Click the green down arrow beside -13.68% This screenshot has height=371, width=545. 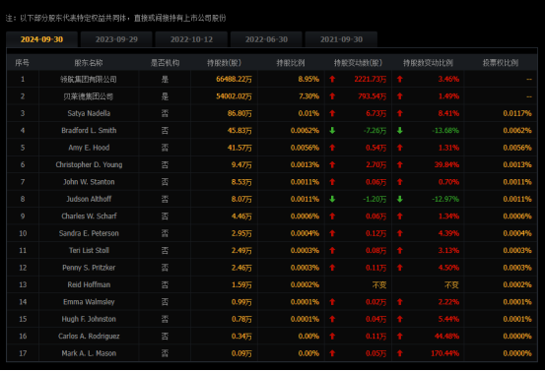point(400,131)
